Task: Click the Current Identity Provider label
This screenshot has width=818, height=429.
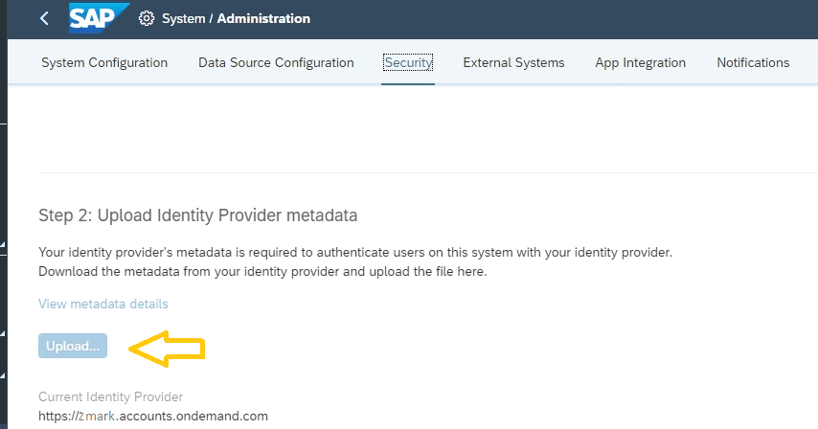Action: click(110, 396)
